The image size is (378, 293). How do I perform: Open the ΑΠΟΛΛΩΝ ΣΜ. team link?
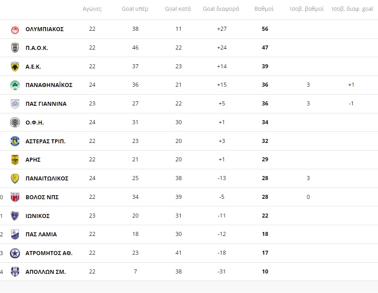coord(46,272)
